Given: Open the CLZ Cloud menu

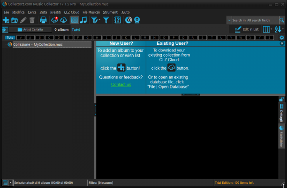Looking at the screenshot, I should click(x=72, y=12).
